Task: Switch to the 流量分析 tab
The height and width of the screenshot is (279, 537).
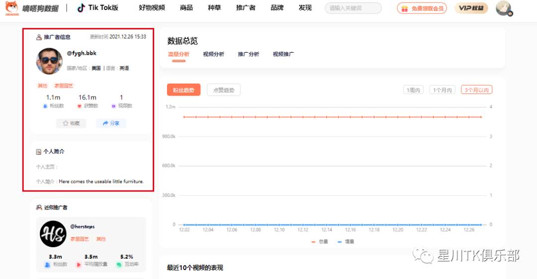Action: click(x=179, y=54)
